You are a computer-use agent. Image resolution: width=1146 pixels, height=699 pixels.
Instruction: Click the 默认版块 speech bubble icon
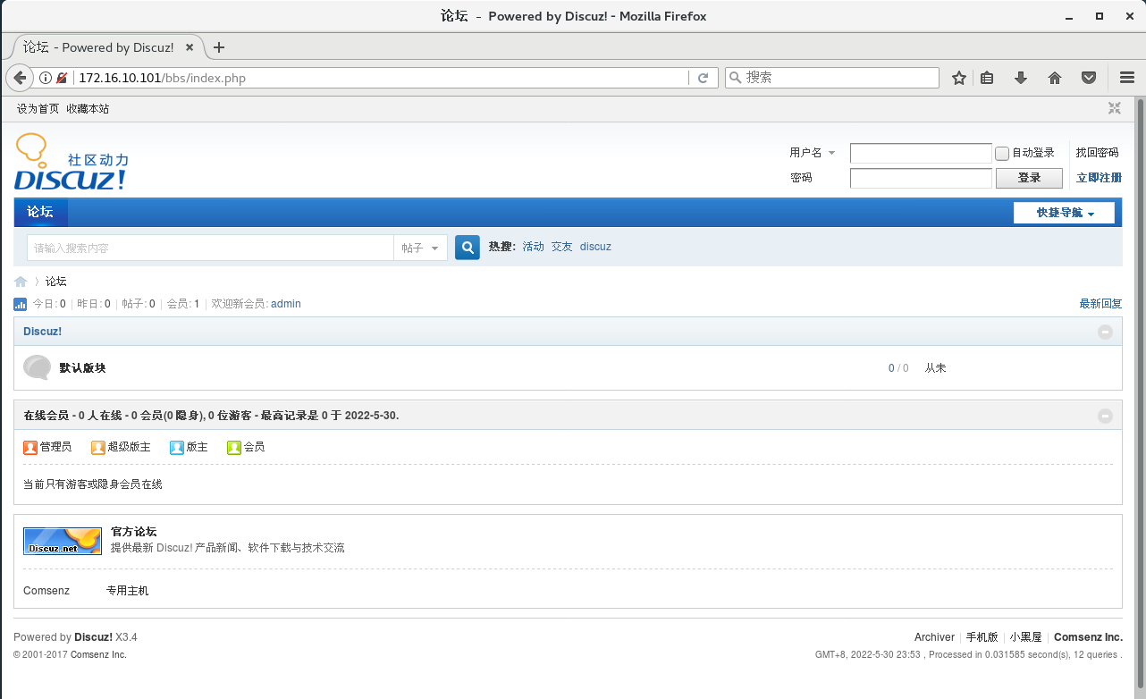click(38, 367)
